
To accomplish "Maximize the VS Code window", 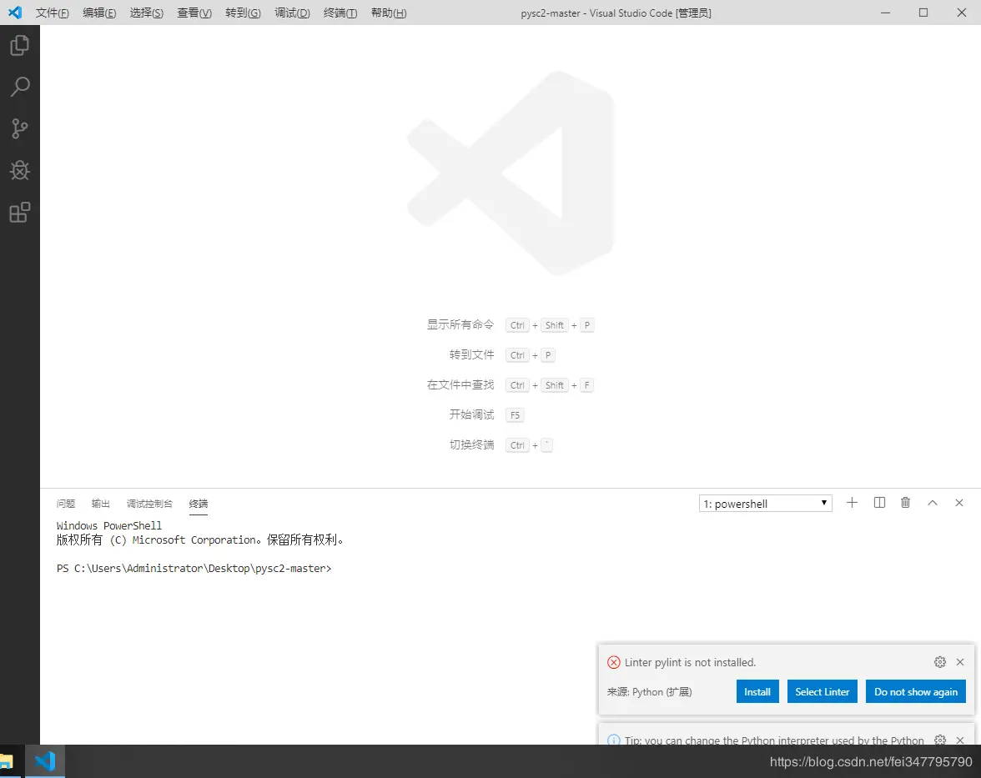I will (923, 13).
